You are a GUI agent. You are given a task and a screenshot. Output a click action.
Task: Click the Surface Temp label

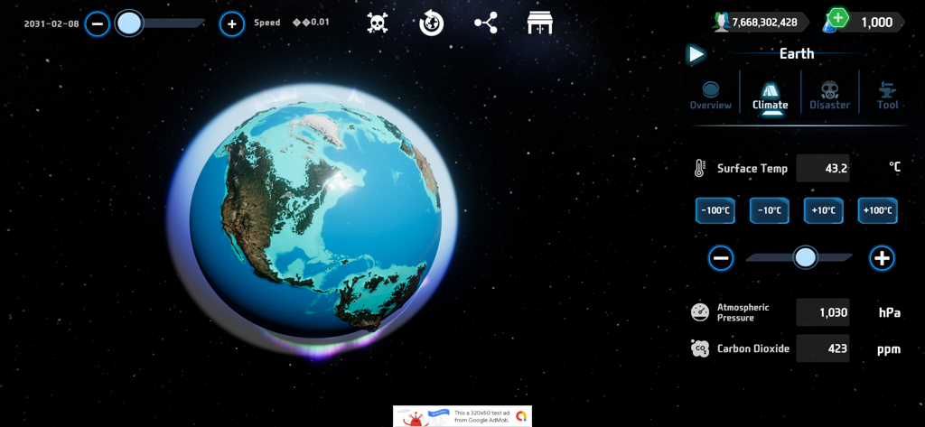point(752,169)
